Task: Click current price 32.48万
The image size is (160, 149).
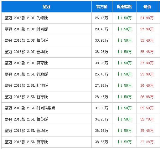Action: (x=147, y=40)
